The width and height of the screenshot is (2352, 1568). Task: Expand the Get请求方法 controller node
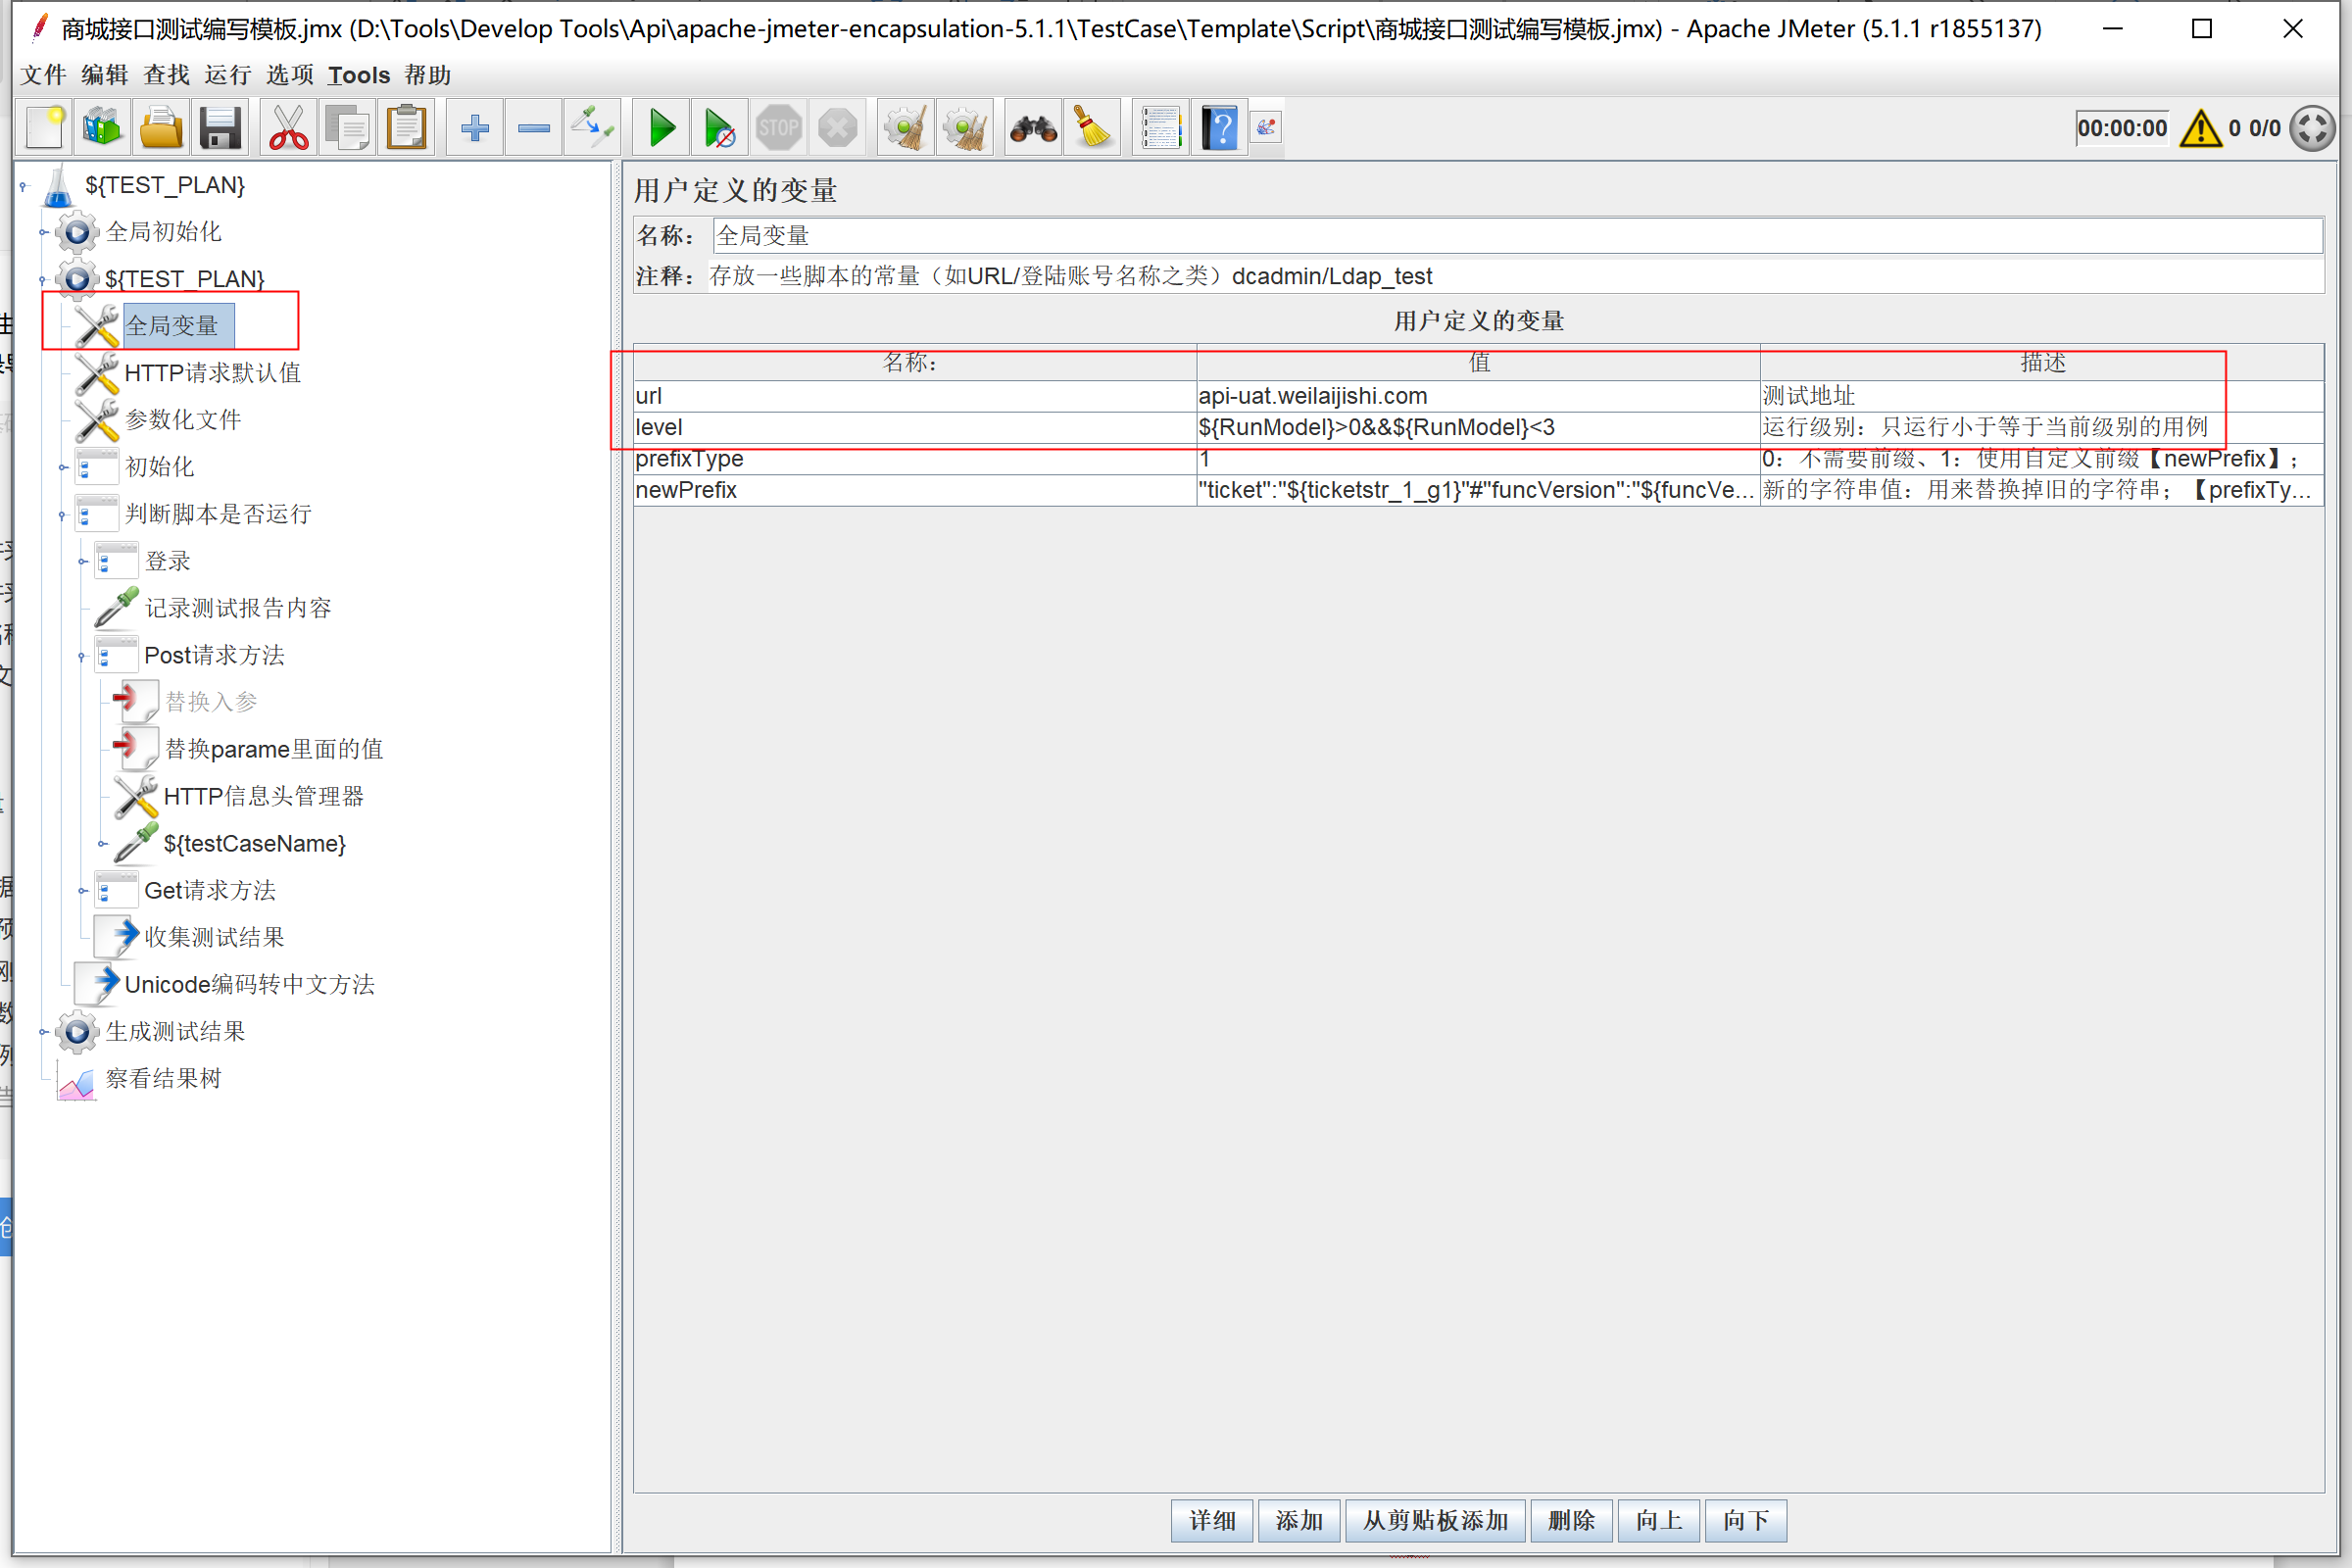pyautogui.click(x=83, y=891)
